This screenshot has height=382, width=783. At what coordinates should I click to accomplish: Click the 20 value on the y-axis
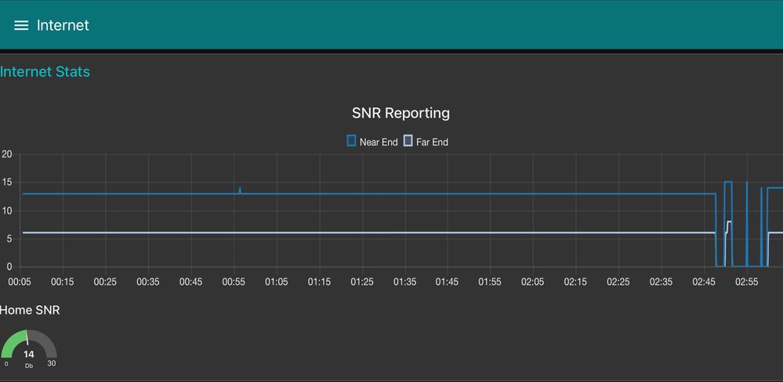6,155
